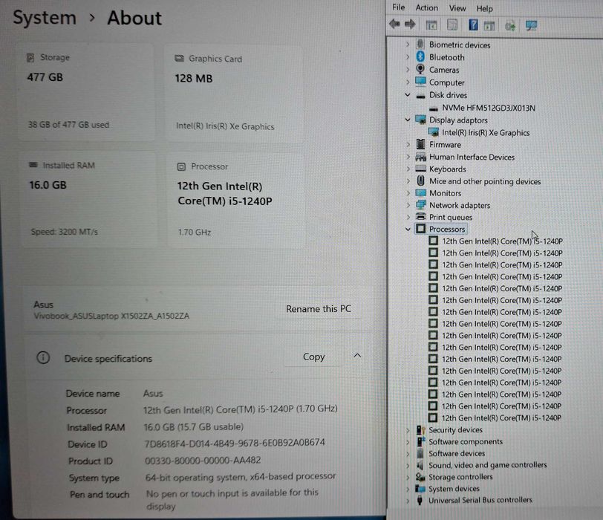Open the Help menu in Device Manager
This screenshot has width=603, height=520.
[x=484, y=8]
